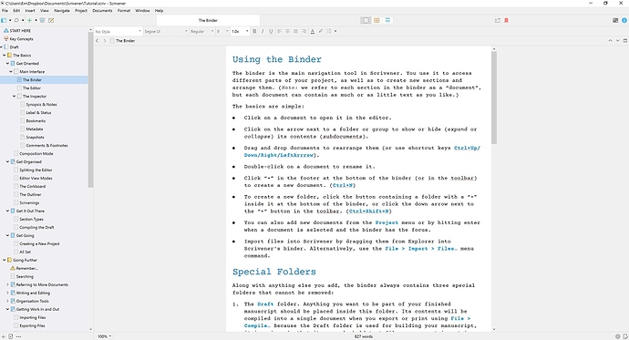
Task: Open the Segoe UI font dropdown
Action: 166,31
